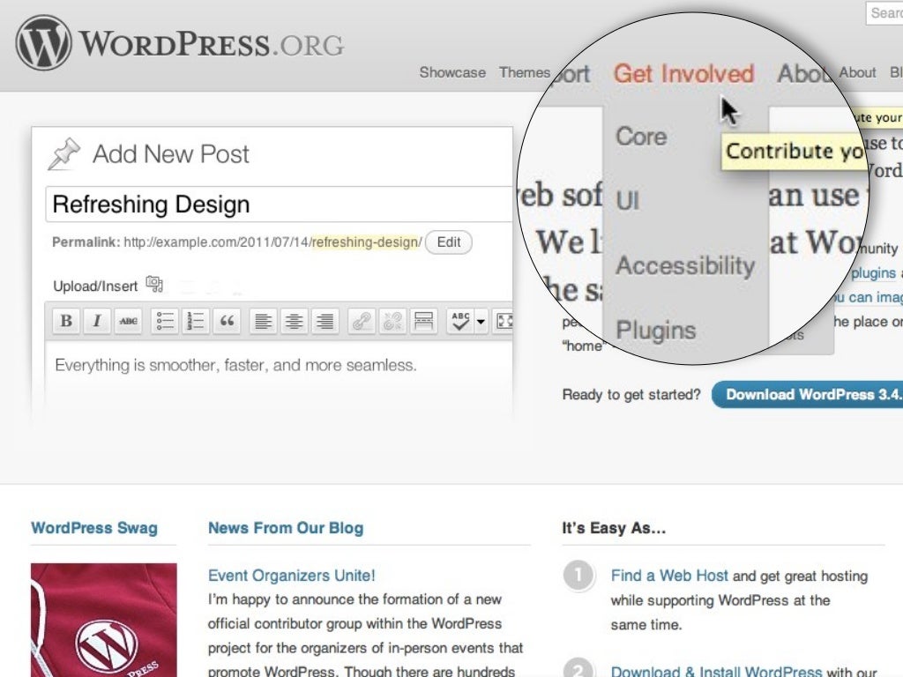Insert a bulleted list
This screenshot has width=903, height=677.
[x=165, y=321]
